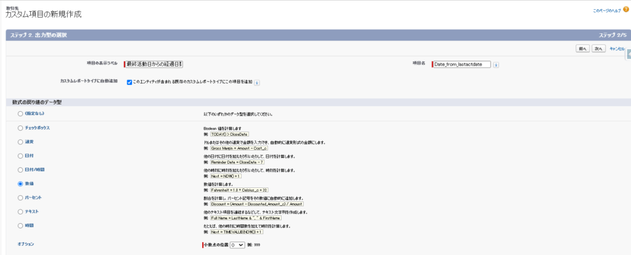Select the 数値 radio button
The image size is (631, 255).
click(x=20, y=183)
